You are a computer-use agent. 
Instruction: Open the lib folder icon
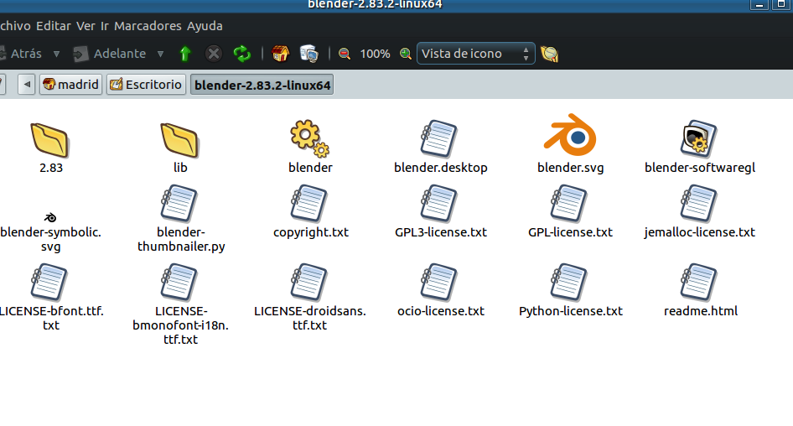[179, 140]
